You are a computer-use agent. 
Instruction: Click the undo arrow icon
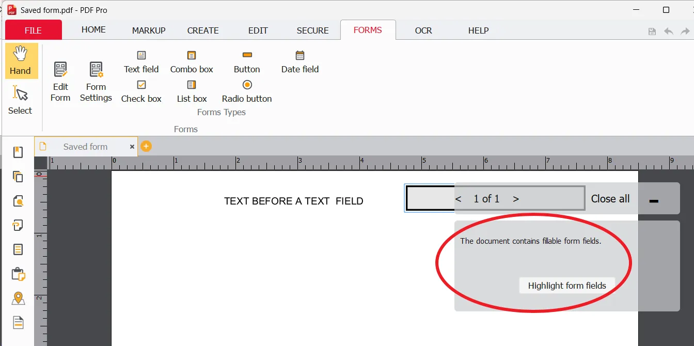(x=669, y=32)
